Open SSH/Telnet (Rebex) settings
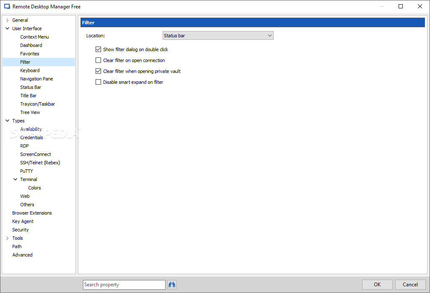 [x=40, y=163]
